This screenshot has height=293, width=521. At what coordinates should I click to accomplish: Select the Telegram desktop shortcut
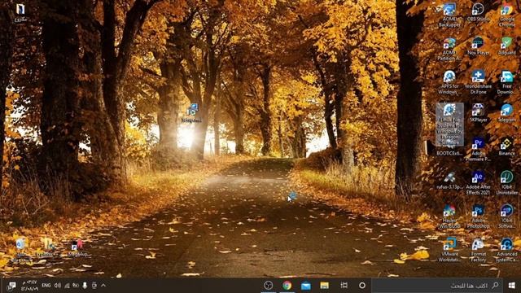coord(506,113)
